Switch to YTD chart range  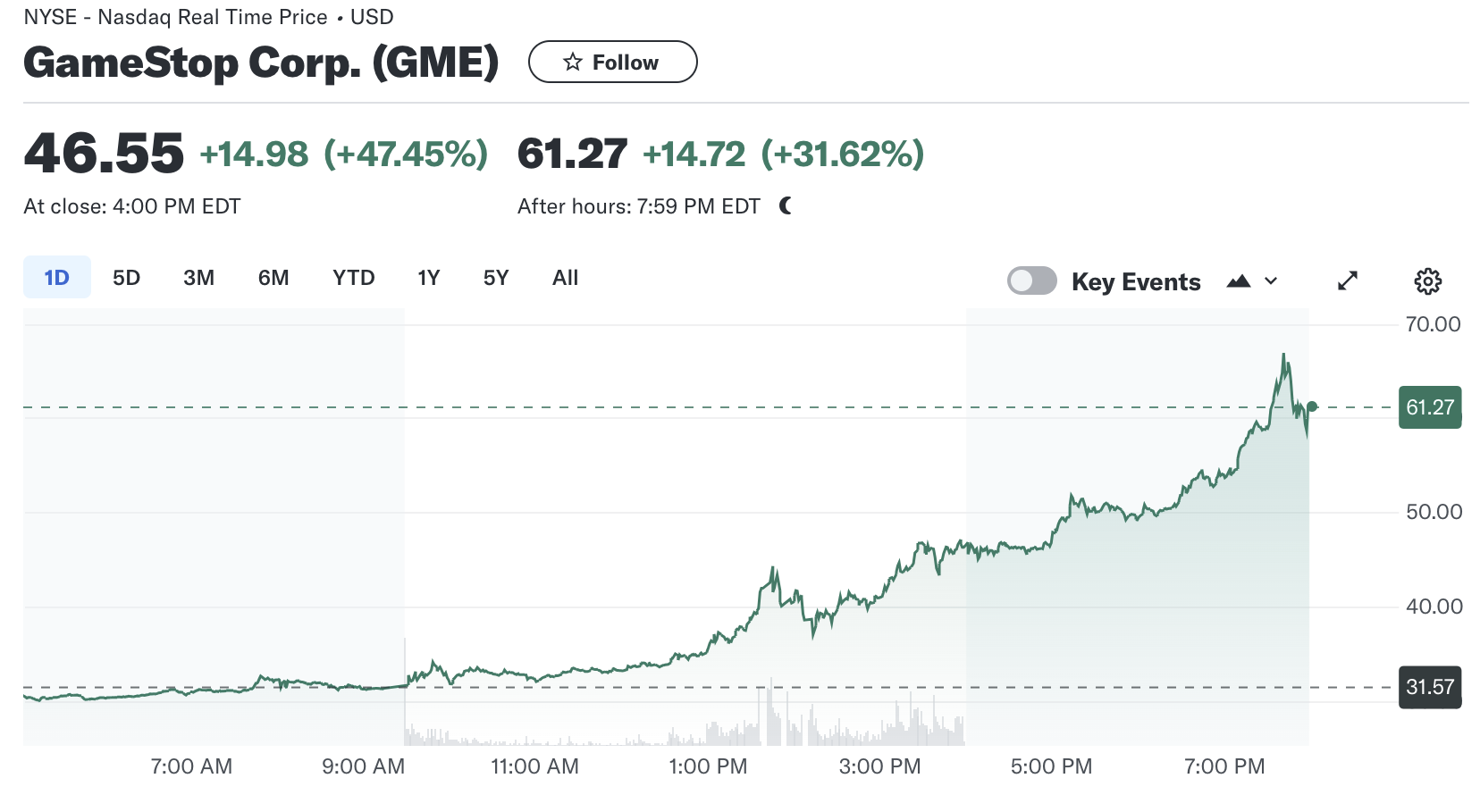point(353,277)
